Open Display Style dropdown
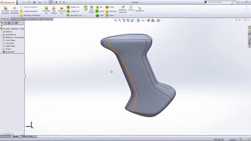 (138, 20)
